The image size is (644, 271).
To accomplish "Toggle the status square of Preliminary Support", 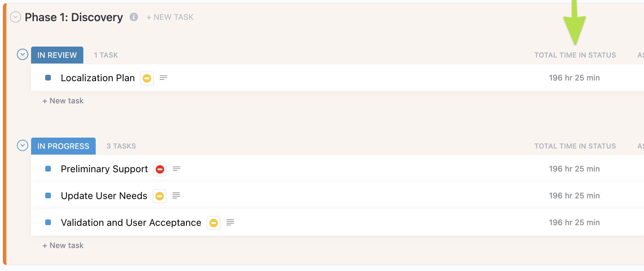I will tap(48, 169).
